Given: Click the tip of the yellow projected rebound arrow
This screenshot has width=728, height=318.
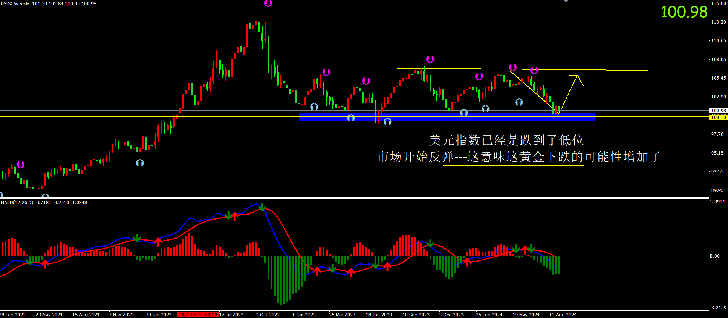Looking at the screenshot, I should pyautogui.click(x=577, y=76).
